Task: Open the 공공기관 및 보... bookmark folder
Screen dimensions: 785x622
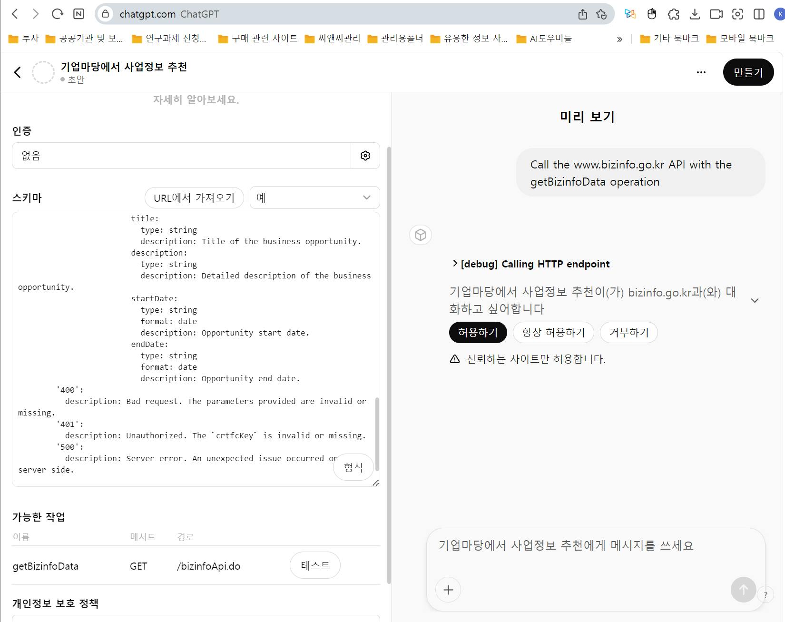Action: [84, 39]
